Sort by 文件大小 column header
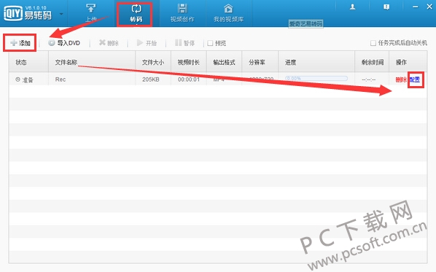The height and width of the screenshot is (272, 436). point(153,62)
